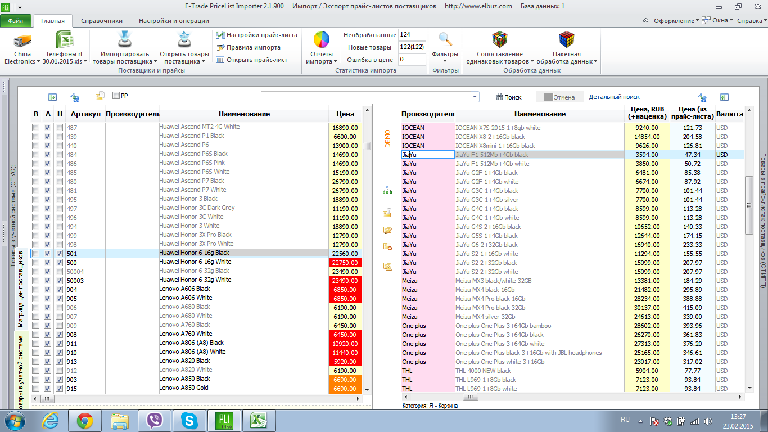Click the folder with lock icon in middle strip
The width and height of the screenshot is (768, 432).
387,213
